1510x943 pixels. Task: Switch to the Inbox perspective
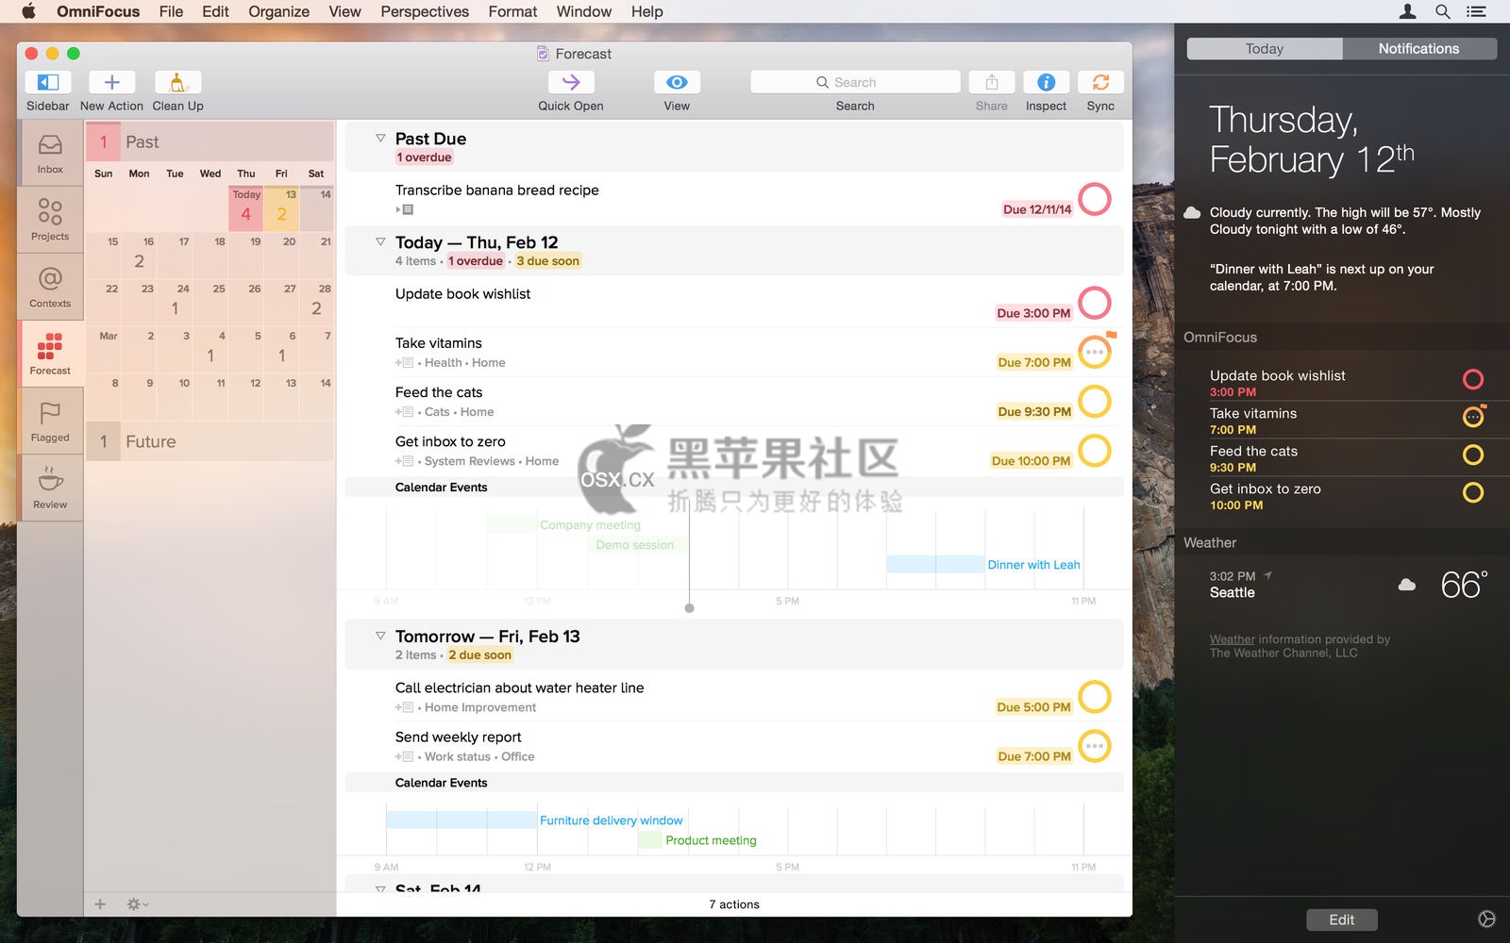(50, 153)
